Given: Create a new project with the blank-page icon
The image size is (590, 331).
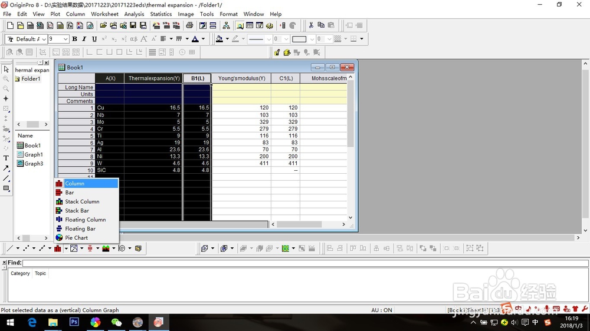Looking at the screenshot, I should (10, 25).
